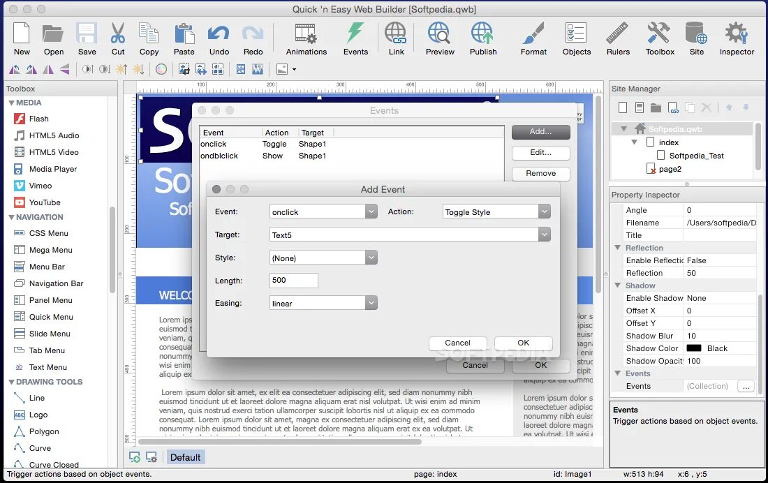Click the Events collection ellipsis button
768x483 pixels.
[746, 386]
